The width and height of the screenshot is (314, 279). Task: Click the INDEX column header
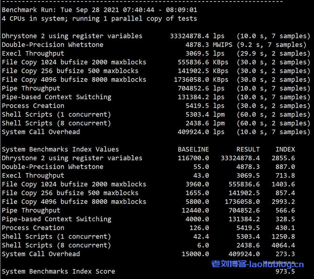pyautogui.click(x=285, y=149)
